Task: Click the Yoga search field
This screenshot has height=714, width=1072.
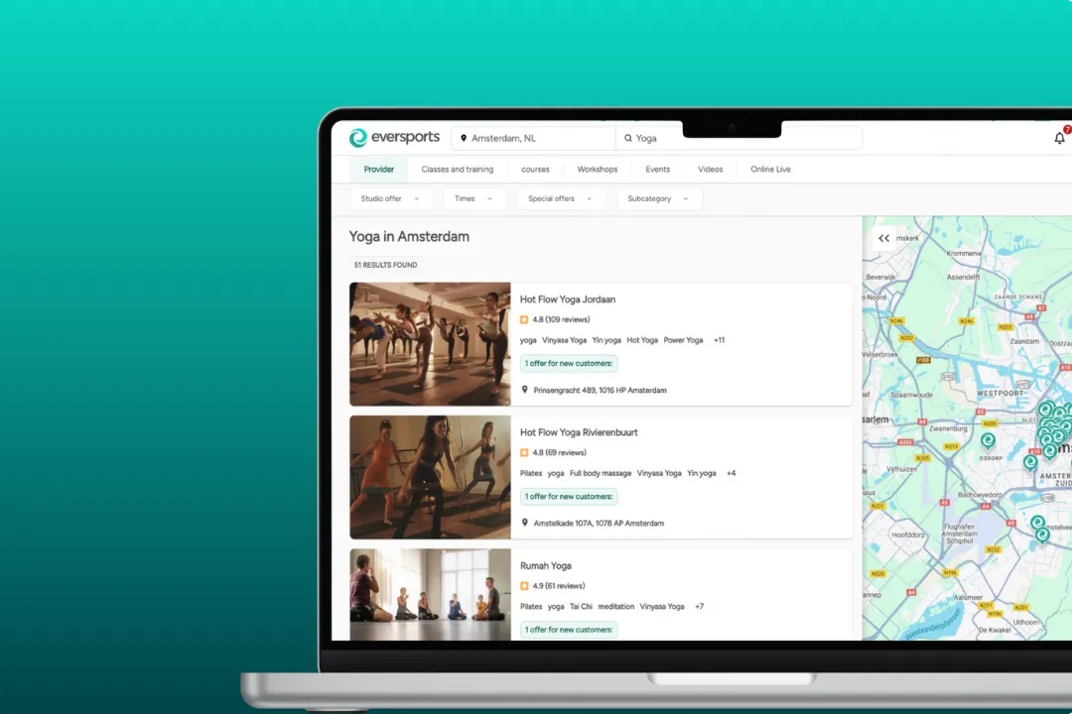Action: point(738,138)
